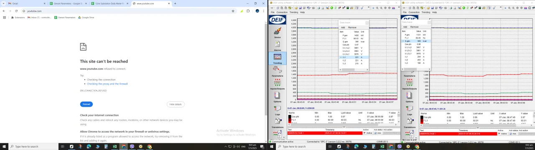Bookmark this page with star icon

click(x=233, y=11)
